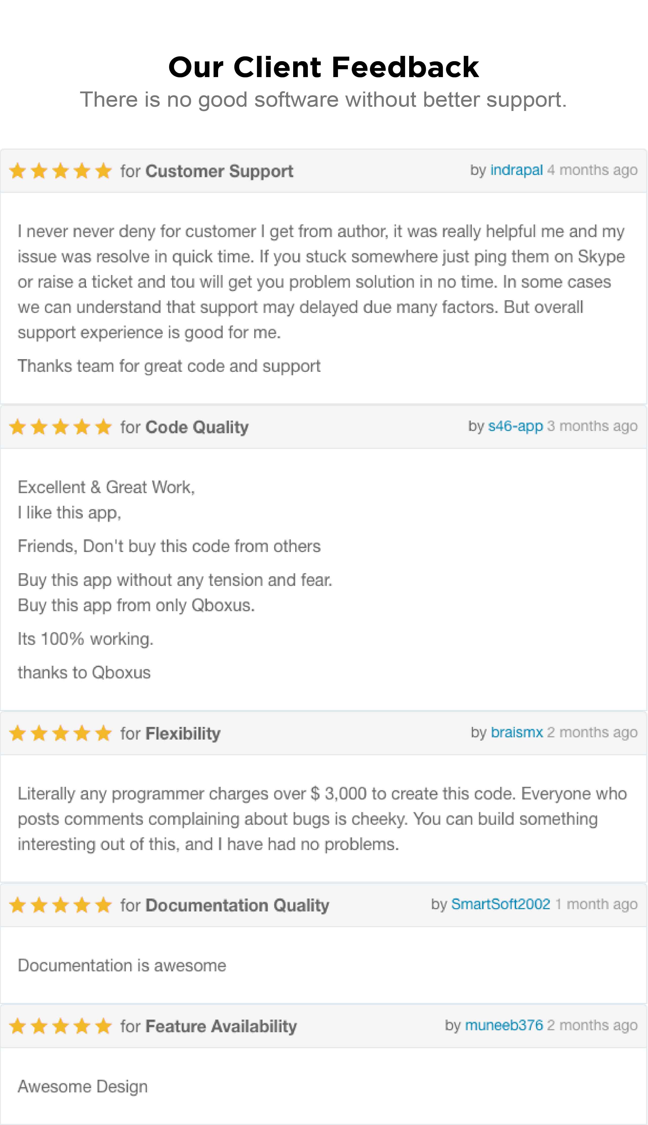The height and width of the screenshot is (1125, 648).
Task: Open SmartSoft2002 profile link
Action: pyautogui.click(x=501, y=904)
